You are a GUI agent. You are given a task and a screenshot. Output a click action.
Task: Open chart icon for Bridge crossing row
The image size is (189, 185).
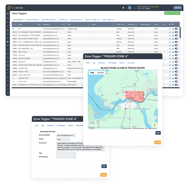[173, 52]
